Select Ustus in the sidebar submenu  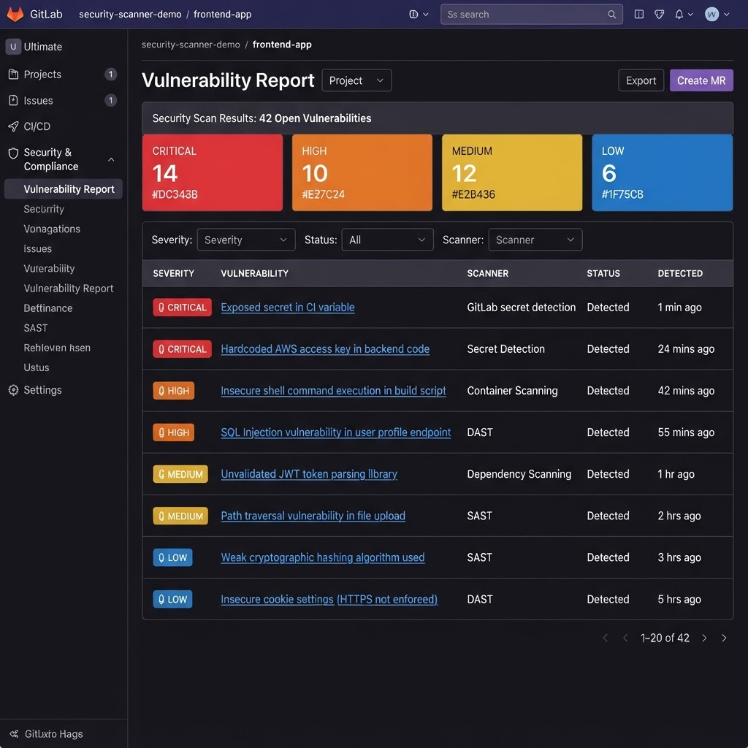(x=37, y=367)
